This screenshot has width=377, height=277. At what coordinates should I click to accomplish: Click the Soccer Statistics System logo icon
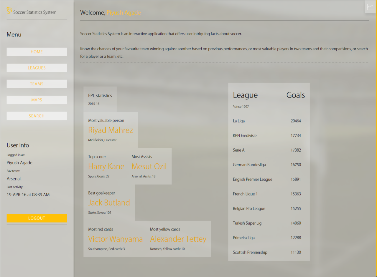point(9,11)
